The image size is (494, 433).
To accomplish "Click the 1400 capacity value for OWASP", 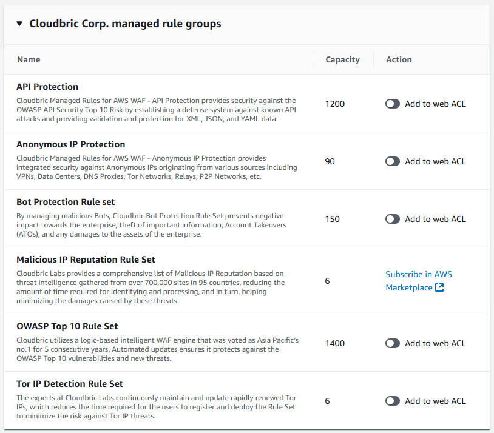I will pos(335,343).
